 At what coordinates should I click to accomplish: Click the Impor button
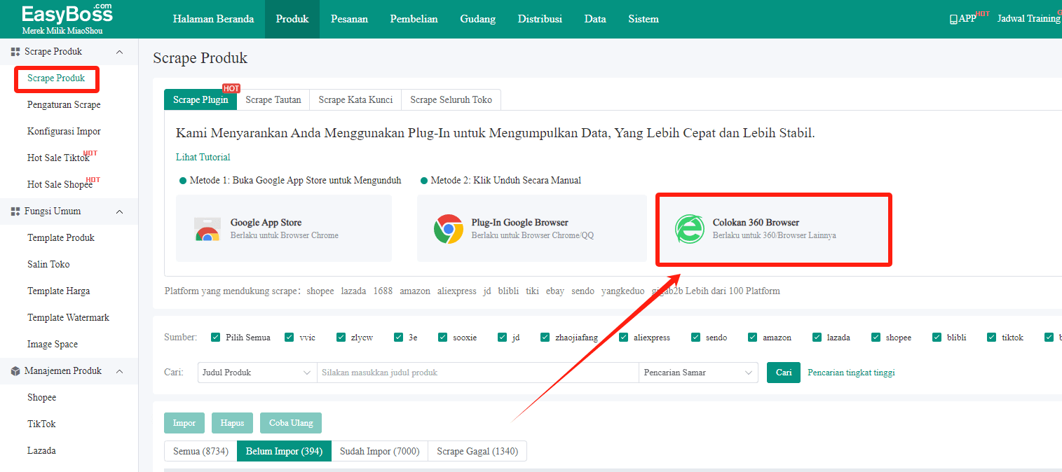point(184,423)
